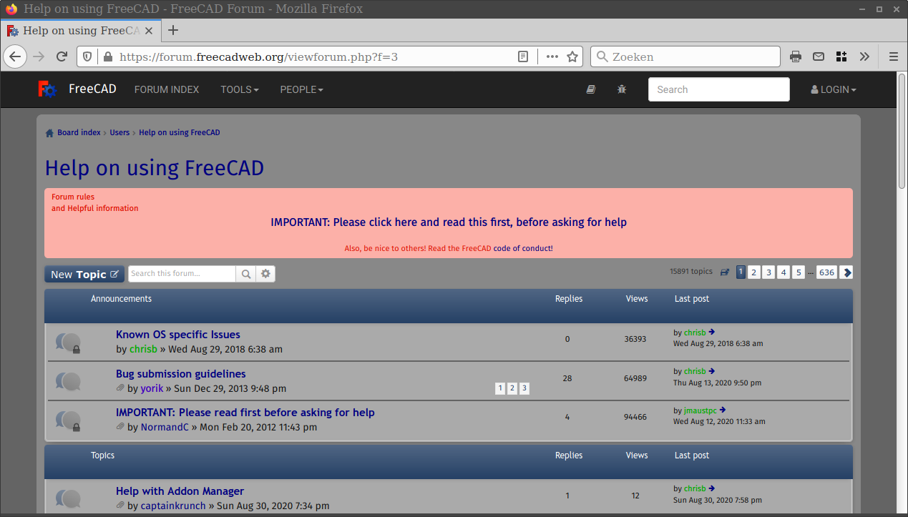View latest post arrow by jmaustpc
Screen dimensions: 908x517
point(723,410)
